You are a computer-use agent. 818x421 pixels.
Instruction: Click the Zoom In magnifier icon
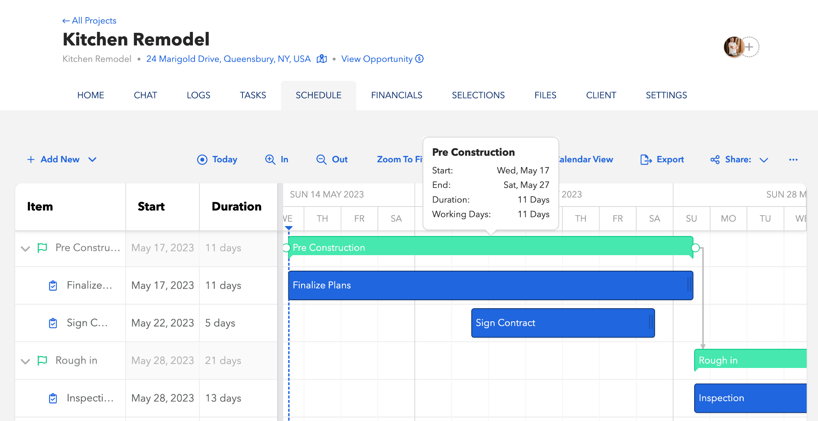[x=270, y=159]
